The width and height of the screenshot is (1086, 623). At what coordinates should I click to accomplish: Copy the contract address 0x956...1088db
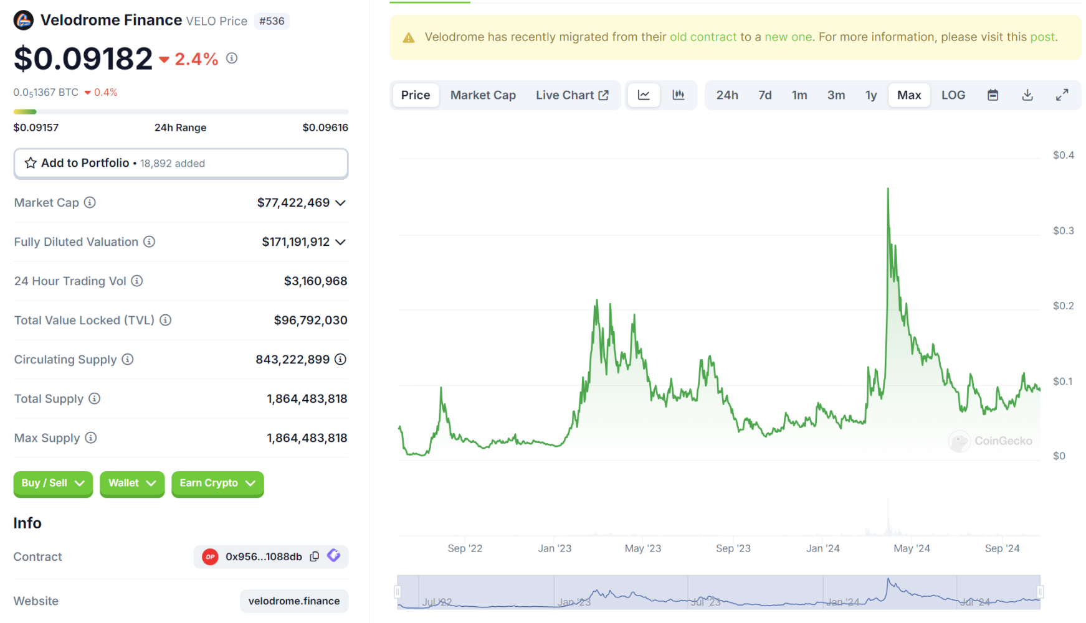(x=315, y=556)
